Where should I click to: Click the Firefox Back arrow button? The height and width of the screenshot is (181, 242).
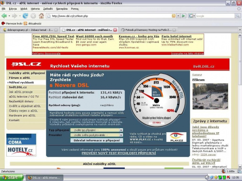point(4,16)
